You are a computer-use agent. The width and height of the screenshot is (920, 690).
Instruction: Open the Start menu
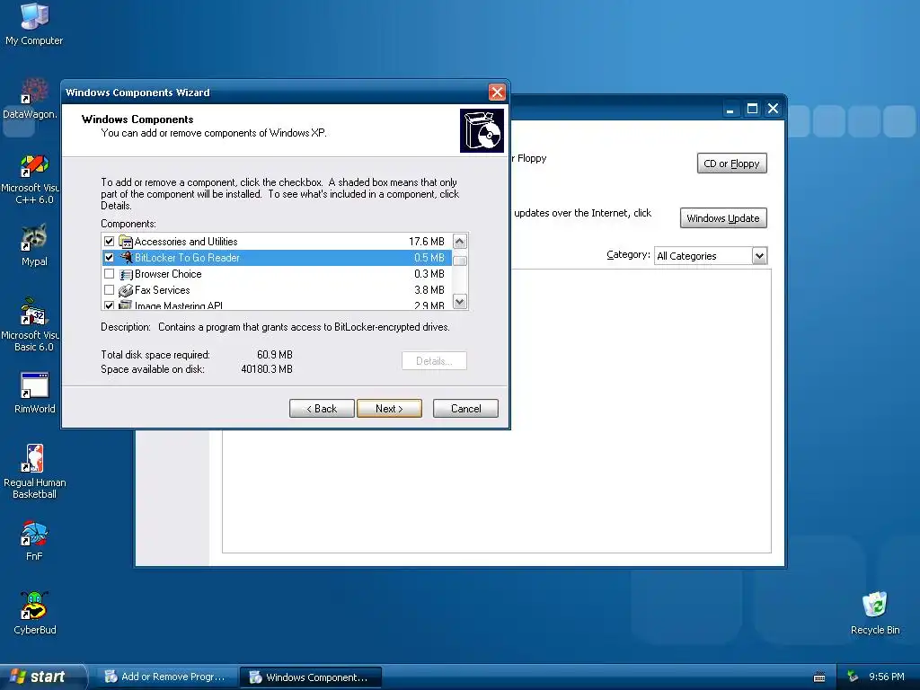pyautogui.click(x=43, y=677)
